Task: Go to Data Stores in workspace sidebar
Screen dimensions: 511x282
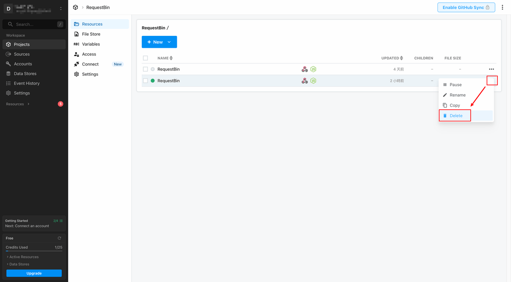Action: click(x=34, y=73)
